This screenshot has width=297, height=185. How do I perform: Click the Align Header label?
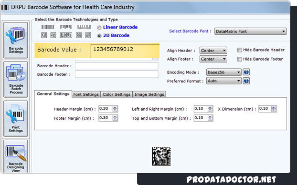181,51
